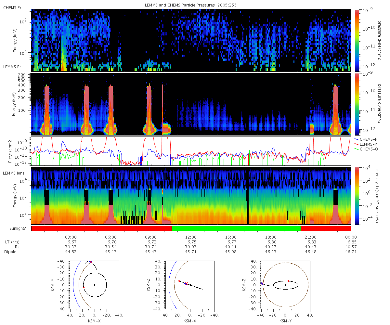Click the long red Sunlight segment before 10:30
The width and height of the screenshot is (390, 325).
[x=101, y=228]
